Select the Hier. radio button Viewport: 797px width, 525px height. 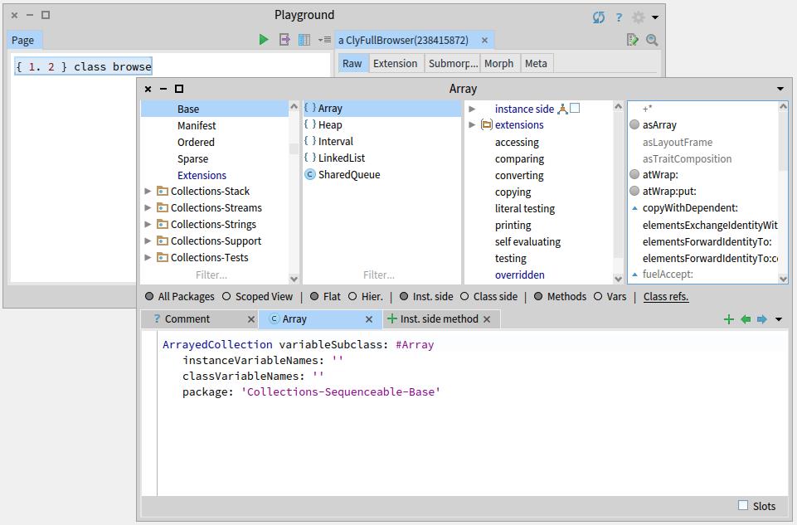point(353,296)
